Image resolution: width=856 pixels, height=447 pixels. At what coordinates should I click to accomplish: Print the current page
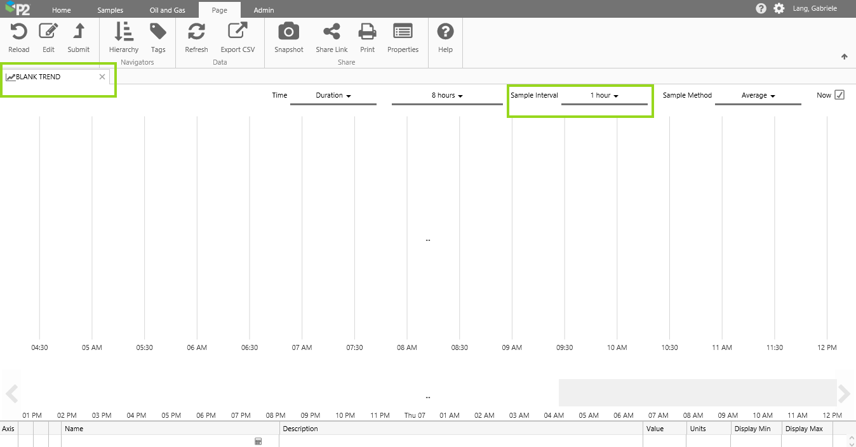click(367, 32)
